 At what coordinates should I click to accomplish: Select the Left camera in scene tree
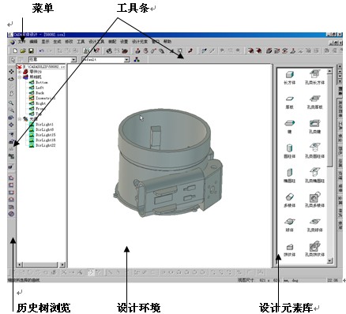point(36,88)
